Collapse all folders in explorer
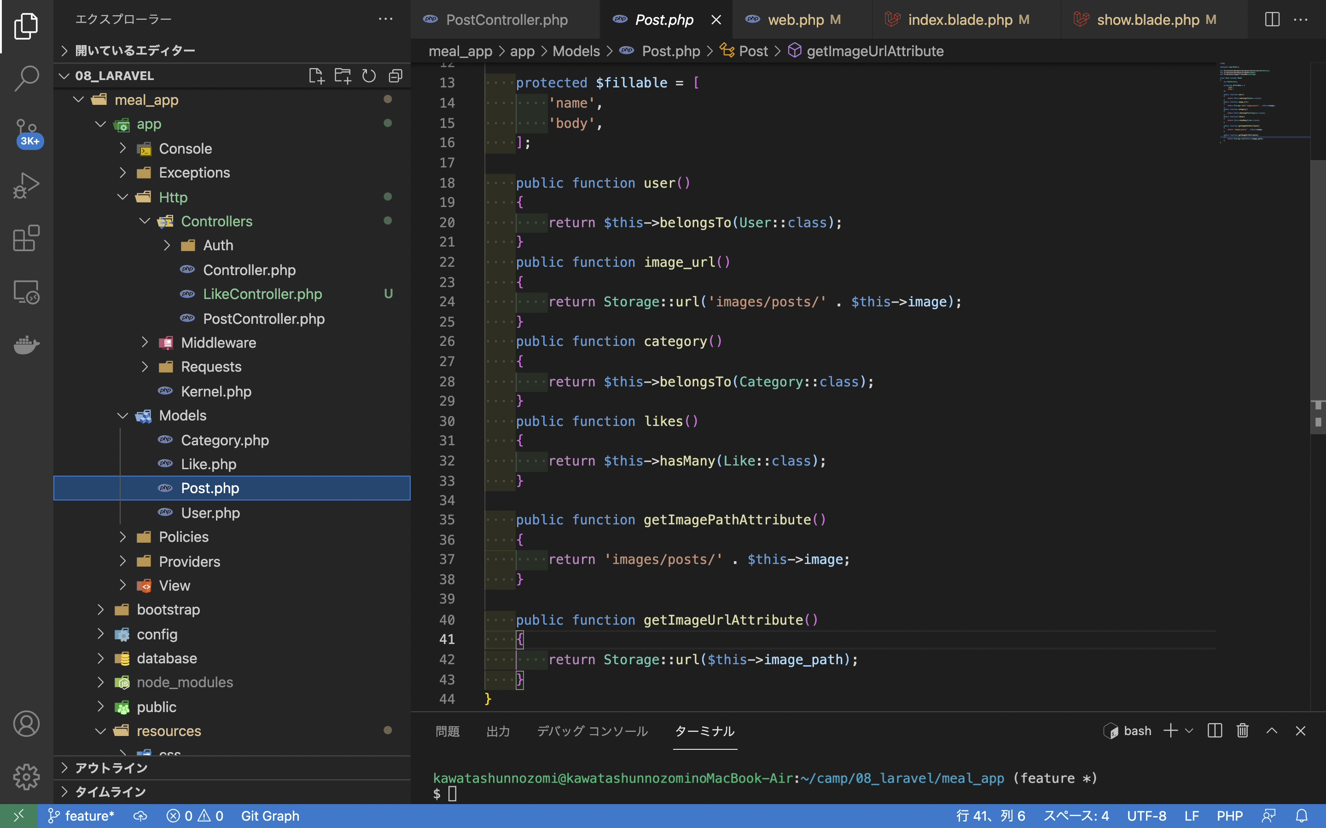The width and height of the screenshot is (1326, 828). [x=395, y=75]
